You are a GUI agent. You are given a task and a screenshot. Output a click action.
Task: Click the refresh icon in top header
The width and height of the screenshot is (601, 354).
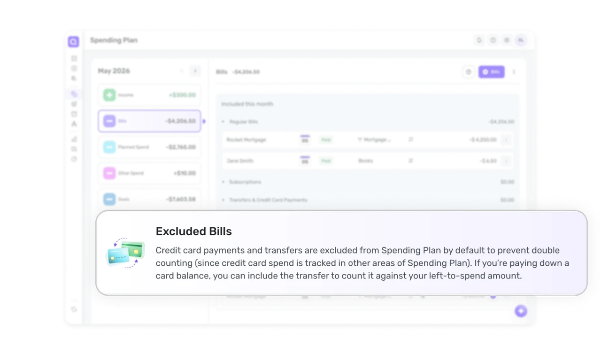point(479,40)
